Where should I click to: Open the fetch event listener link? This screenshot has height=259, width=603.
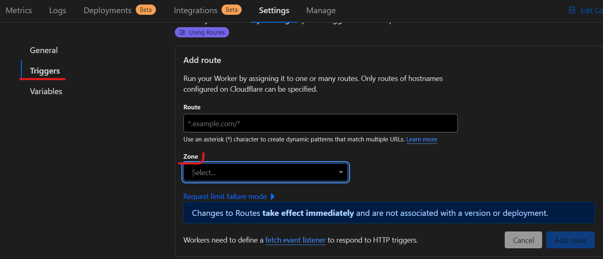click(x=295, y=240)
